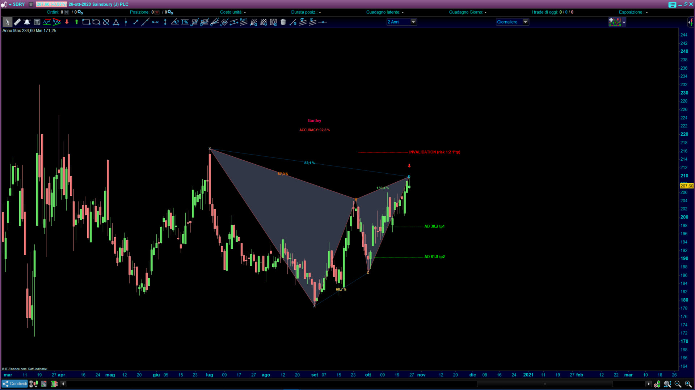Select the text annotation tool

click(x=37, y=22)
